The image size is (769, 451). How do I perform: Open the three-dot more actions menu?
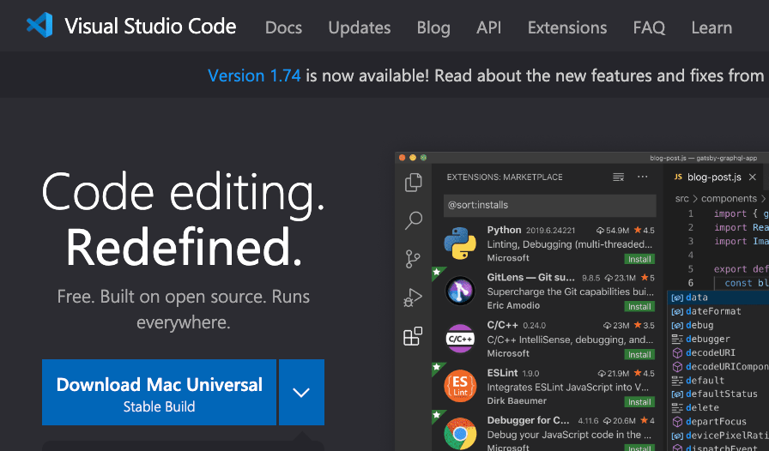coord(643,177)
